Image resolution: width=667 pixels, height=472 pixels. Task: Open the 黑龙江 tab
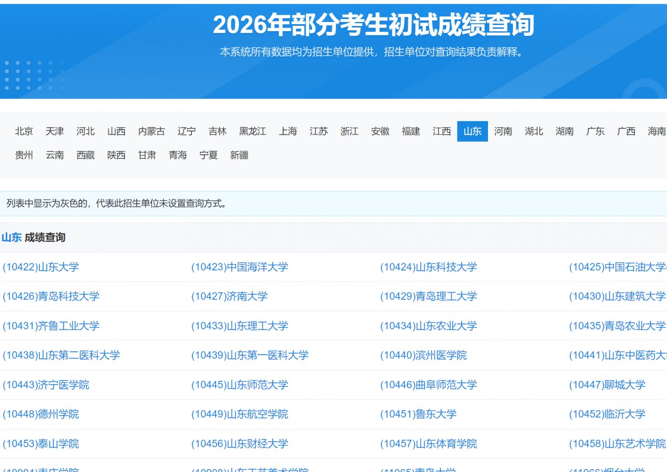coord(253,131)
